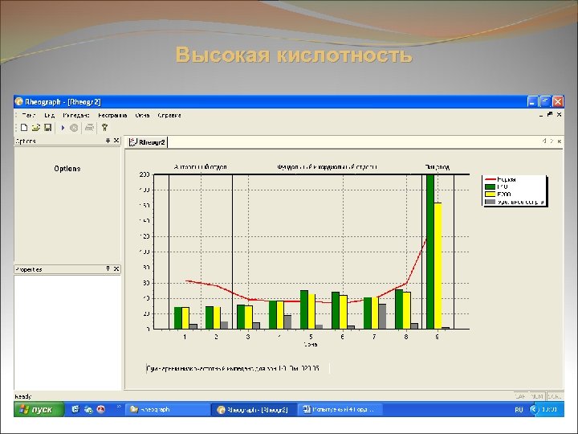
Task: Click the y-axis value '200'
Action: point(144,174)
